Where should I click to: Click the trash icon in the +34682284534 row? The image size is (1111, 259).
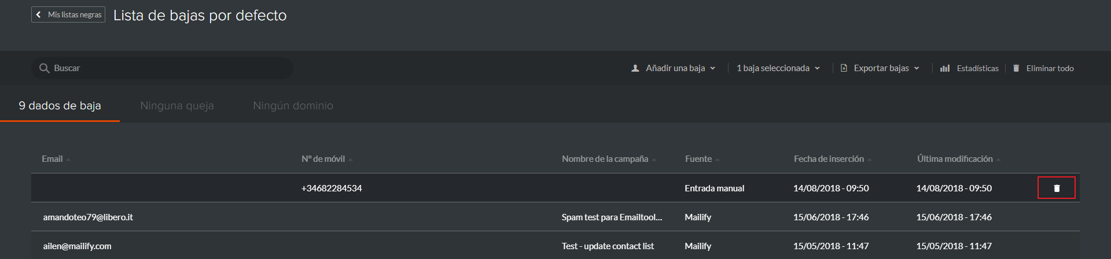[1057, 188]
